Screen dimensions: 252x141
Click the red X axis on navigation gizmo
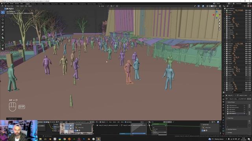coord(213,15)
